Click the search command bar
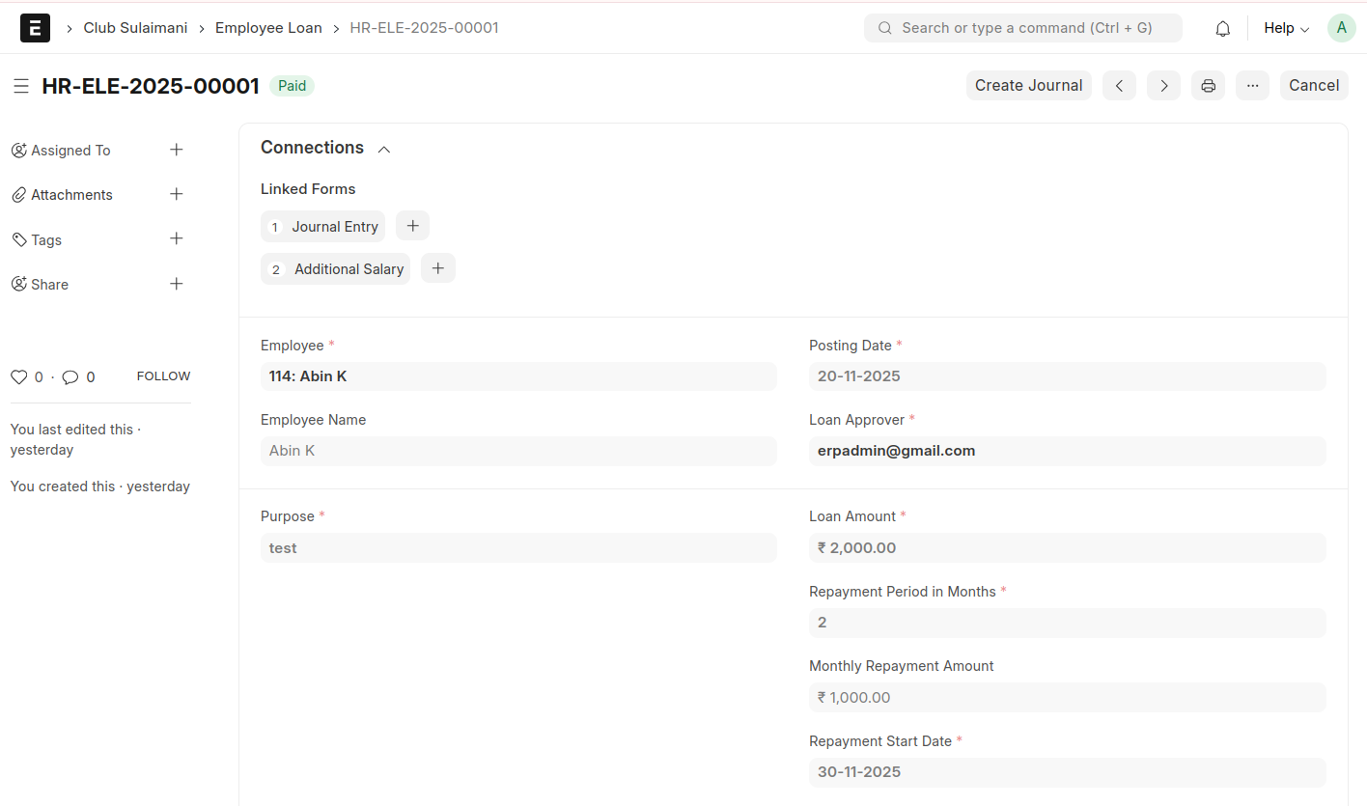 pyautogui.click(x=1022, y=28)
